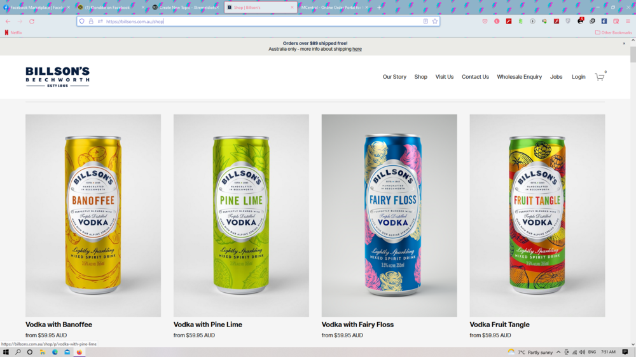
Task: Click the green figure extension icon
Action: (520, 22)
